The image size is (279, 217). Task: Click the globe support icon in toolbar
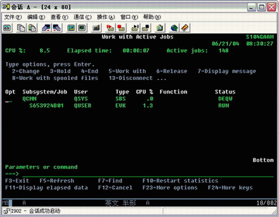[174, 28]
